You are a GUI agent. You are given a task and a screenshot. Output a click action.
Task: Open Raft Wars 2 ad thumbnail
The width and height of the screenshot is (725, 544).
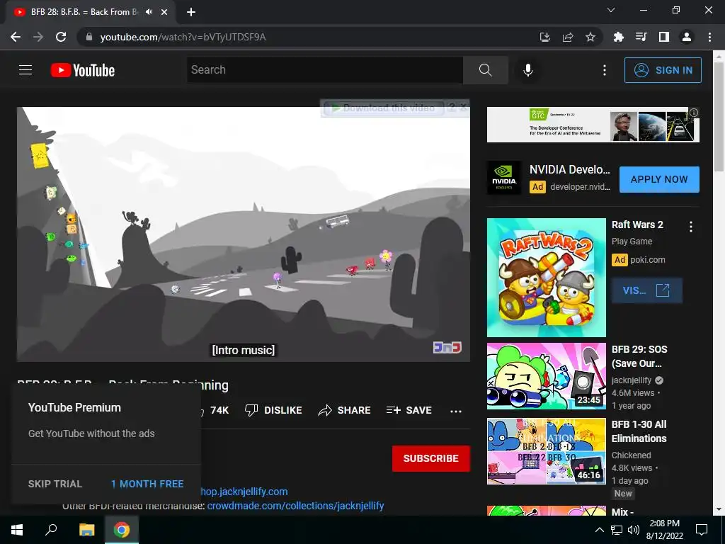(x=547, y=278)
